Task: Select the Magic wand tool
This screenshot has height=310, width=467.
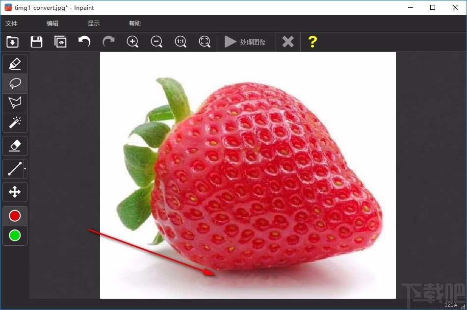Action: (15, 123)
